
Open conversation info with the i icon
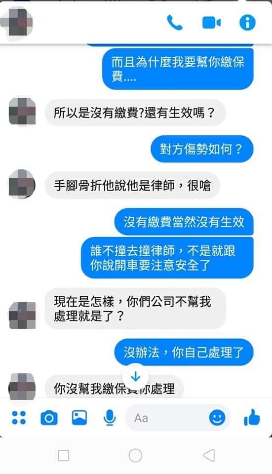(x=247, y=23)
